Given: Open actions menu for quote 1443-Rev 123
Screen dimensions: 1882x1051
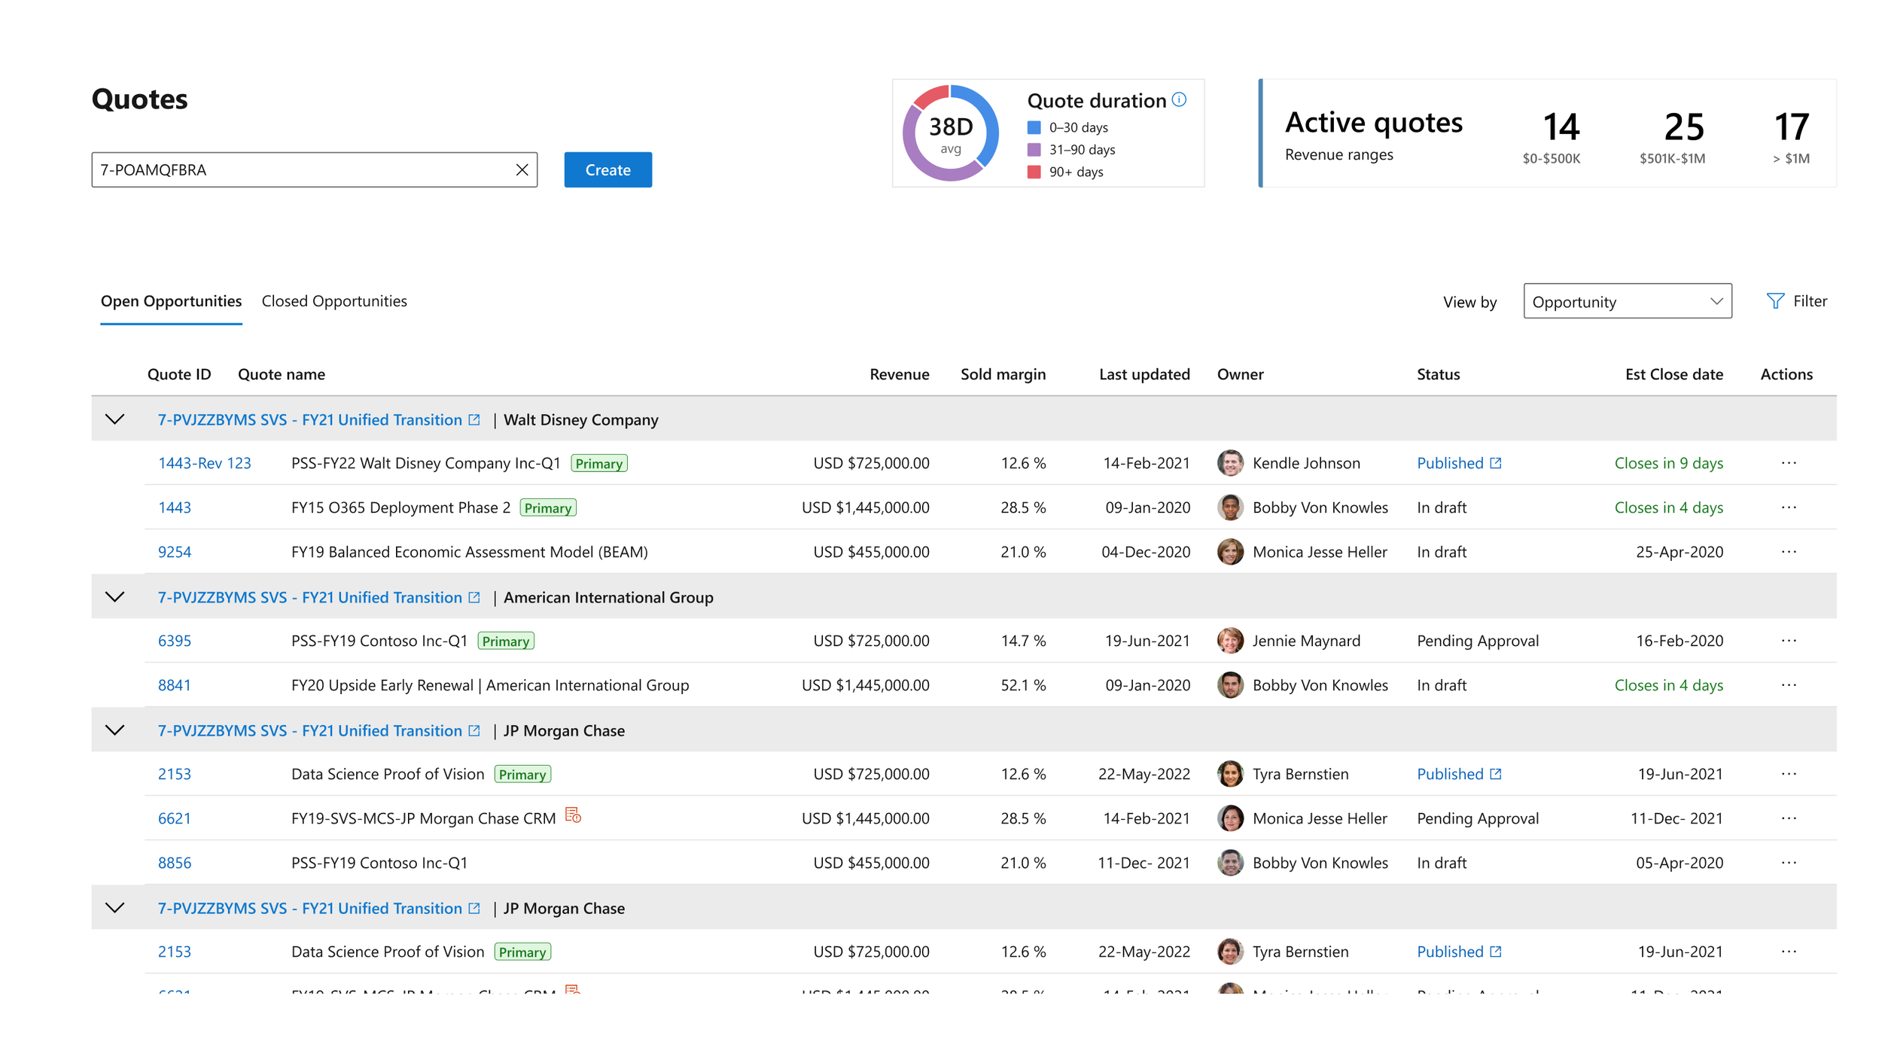Looking at the screenshot, I should (x=1789, y=463).
